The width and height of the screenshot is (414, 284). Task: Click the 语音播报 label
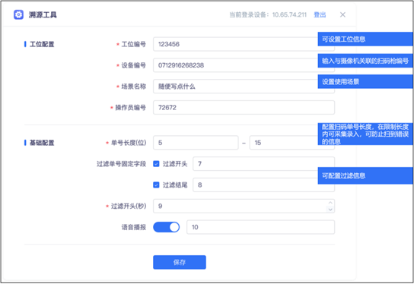click(x=134, y=227)
